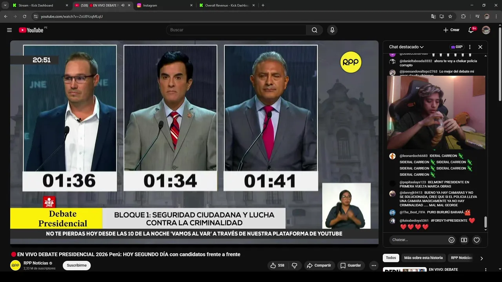The height and width of the screenshot is (282, 502).
Task: Open @leonardoch6683 chat author name
Action: click(x=413, y=156)
